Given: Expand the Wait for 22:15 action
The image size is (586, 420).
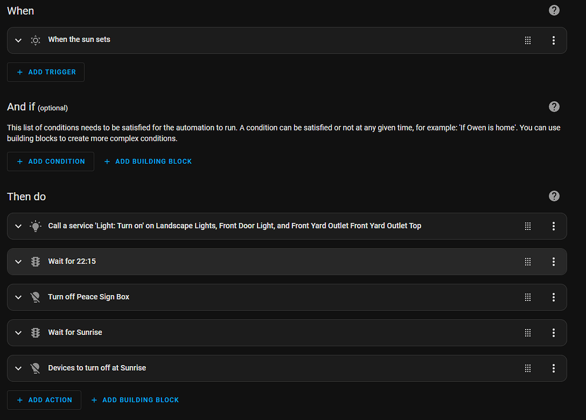Looking at the screenshot, I should [18, 261].
